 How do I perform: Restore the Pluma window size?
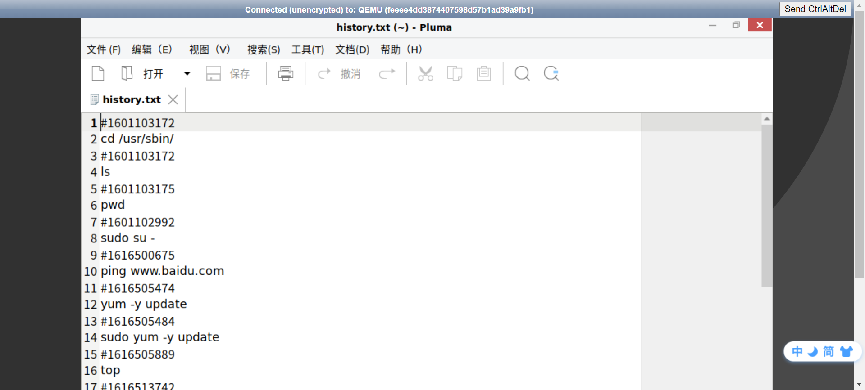736,25
